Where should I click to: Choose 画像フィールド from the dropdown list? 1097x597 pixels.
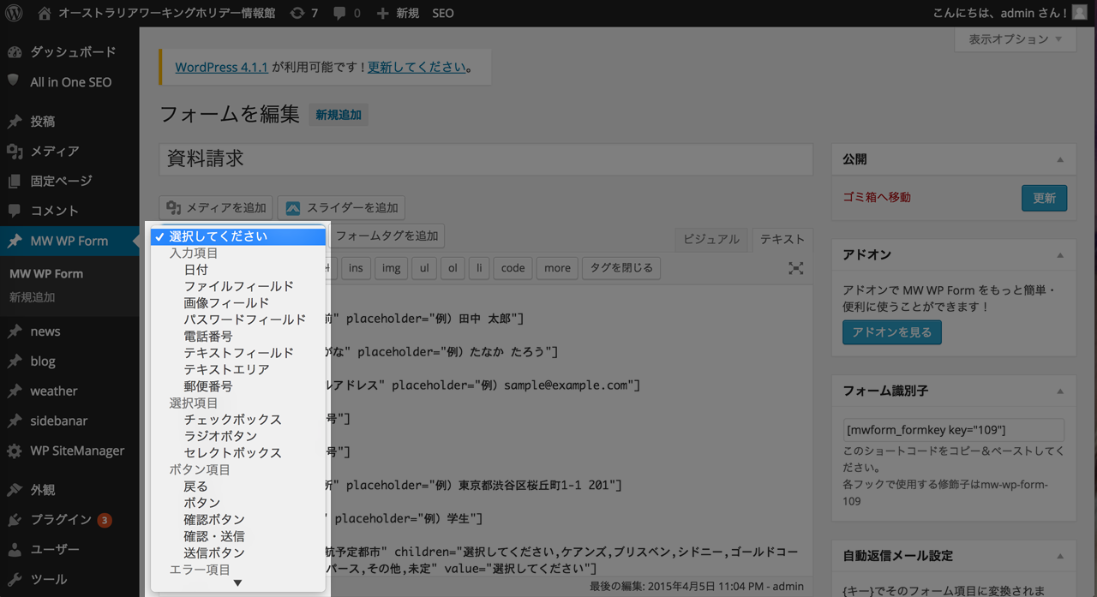[238, 303]
